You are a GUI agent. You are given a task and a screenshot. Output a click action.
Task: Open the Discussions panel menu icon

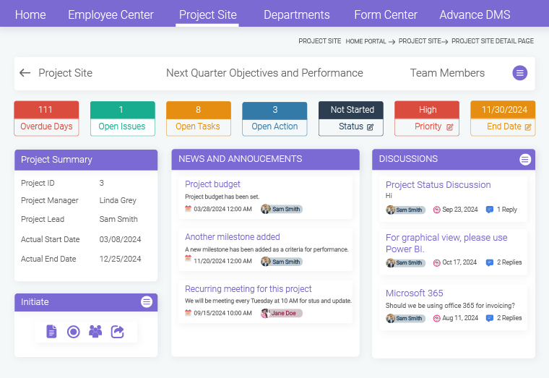[x=525, y=160]
